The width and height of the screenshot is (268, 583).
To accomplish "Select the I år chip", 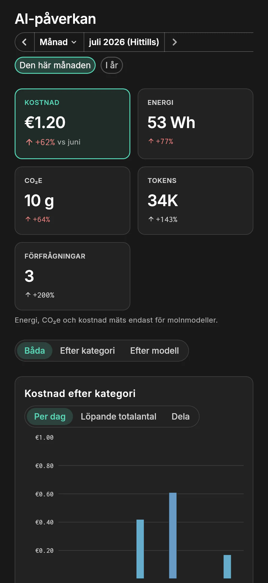I will (112, 65).
